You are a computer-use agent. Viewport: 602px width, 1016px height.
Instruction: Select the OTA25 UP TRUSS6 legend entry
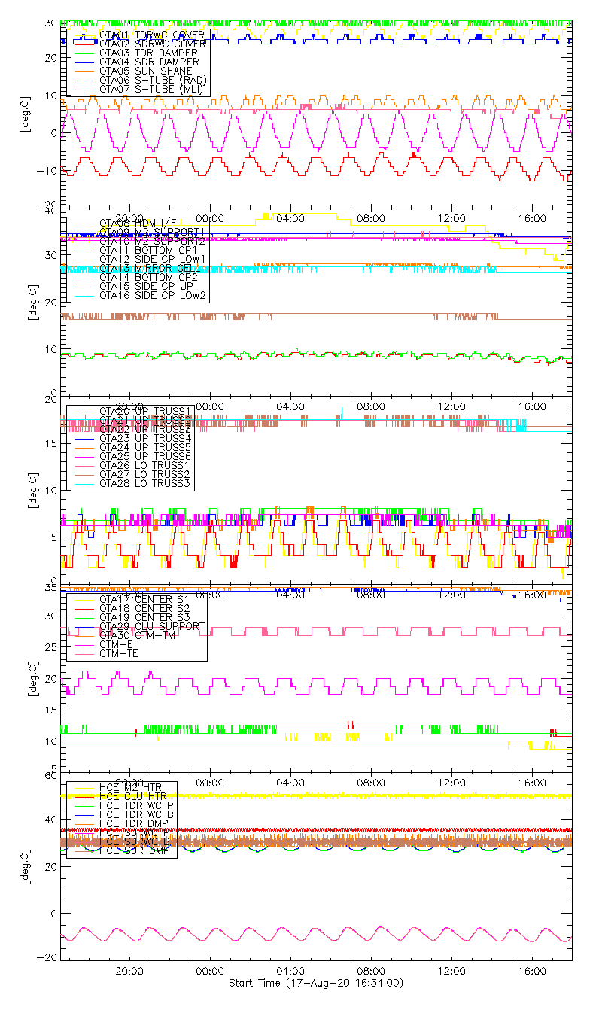pos(145,456)
